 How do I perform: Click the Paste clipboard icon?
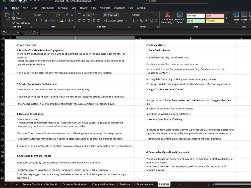click(x=7, y=15)
